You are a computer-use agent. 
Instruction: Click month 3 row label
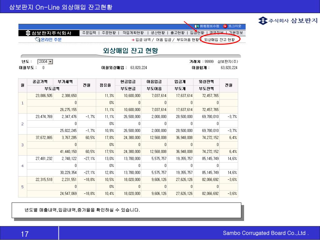click(22, 145)
